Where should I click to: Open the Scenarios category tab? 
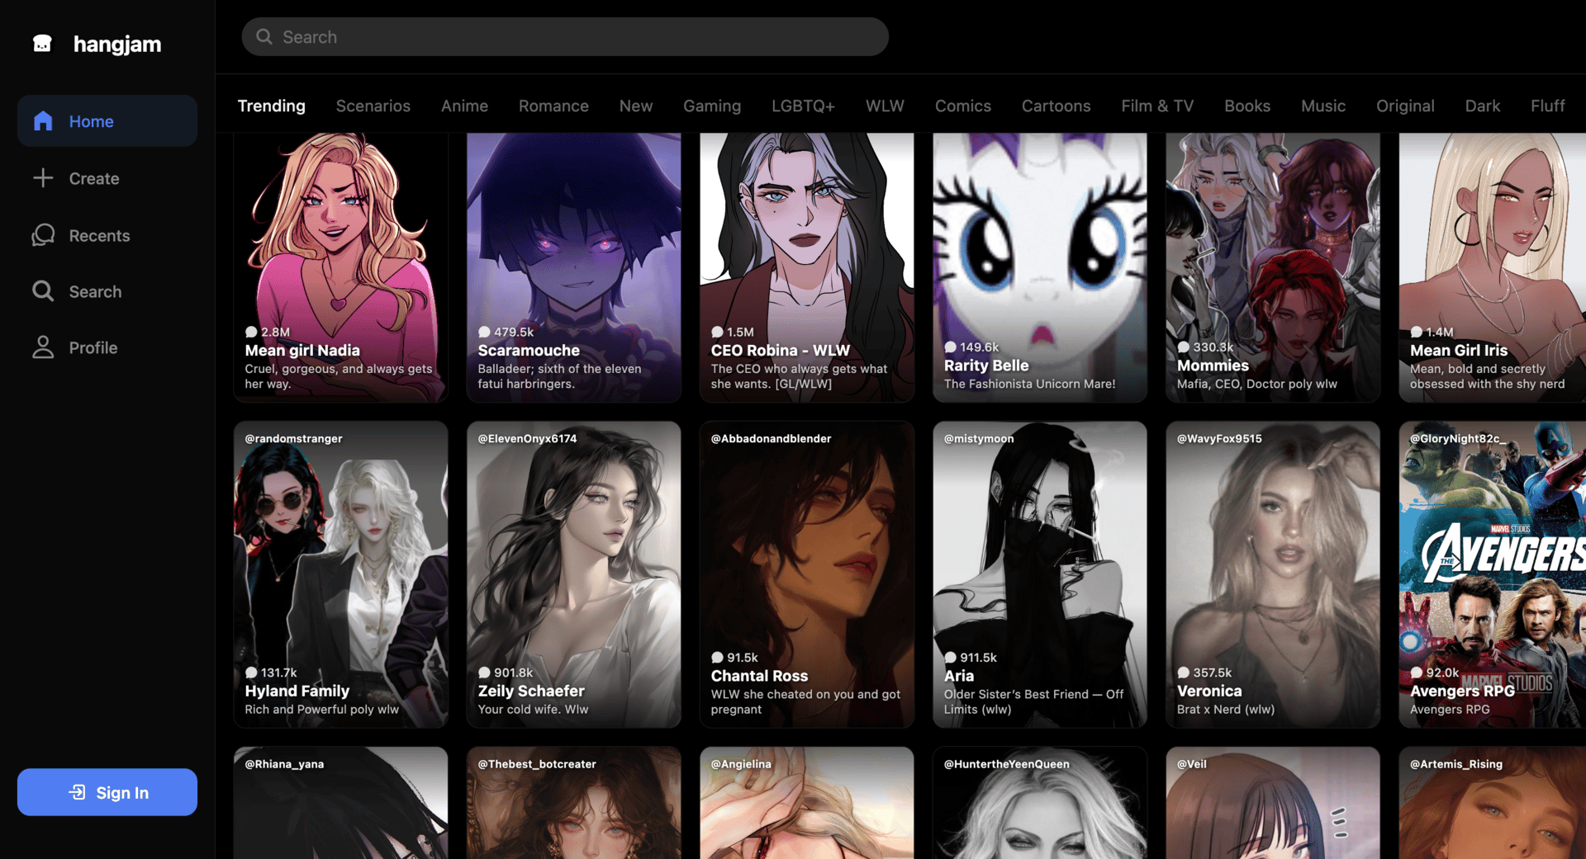[373, 106]
